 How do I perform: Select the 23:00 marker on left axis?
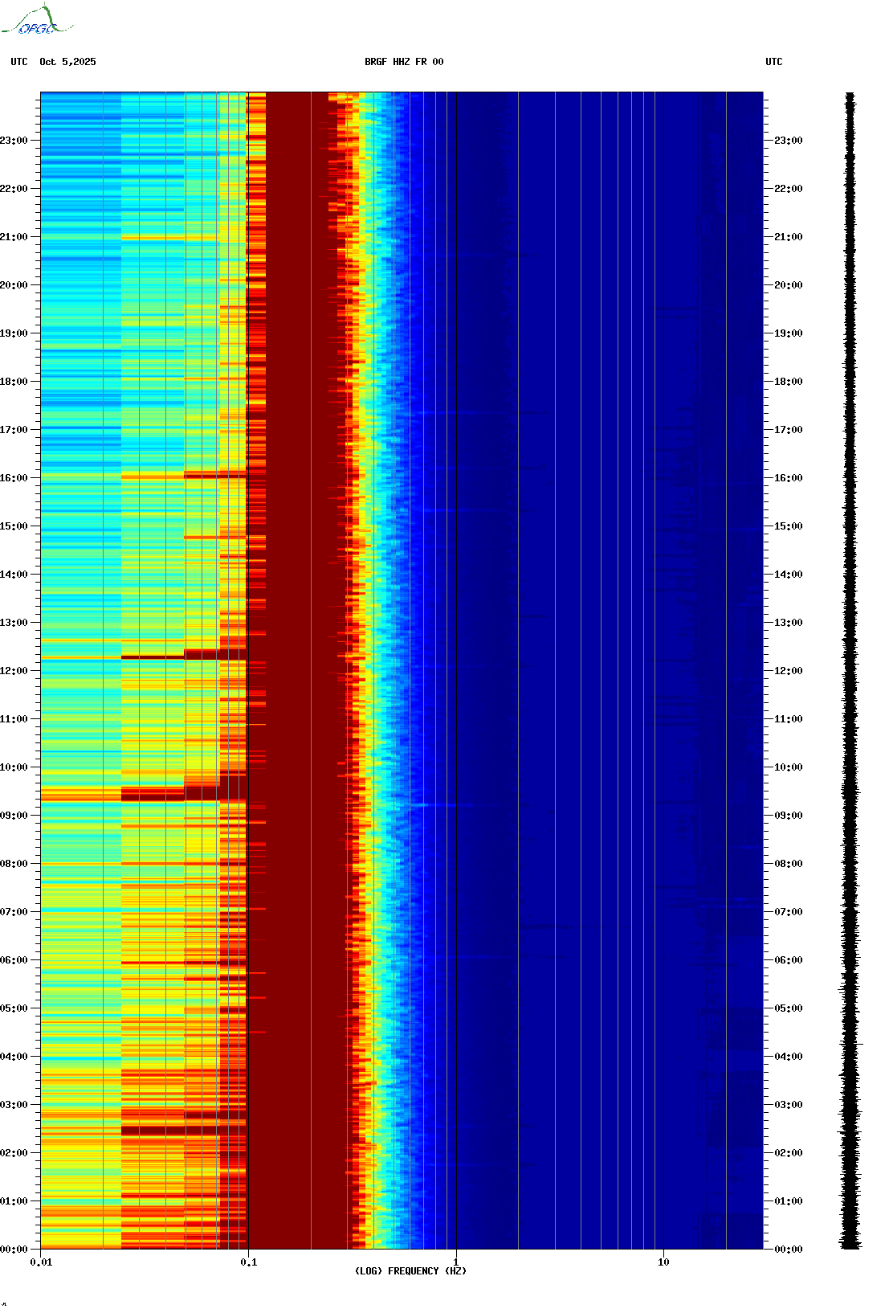pyautogui.click(x=14, y=141)
